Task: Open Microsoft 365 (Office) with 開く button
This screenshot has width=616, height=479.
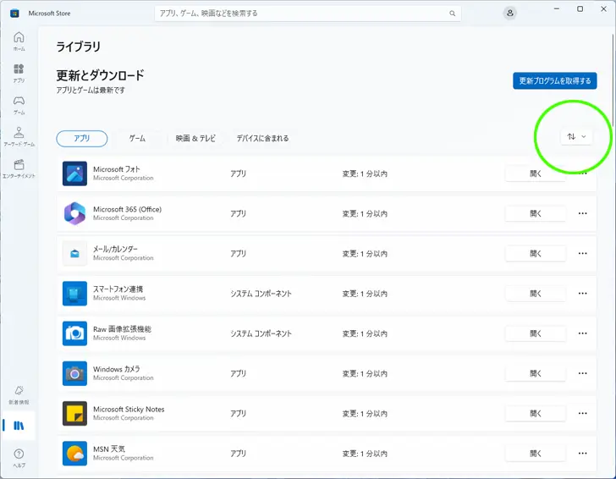Action: 535,213
